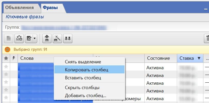Screen dimensions: 209x103
Task: Choose Снять выделение from context menu
Action: click(83, 62)
